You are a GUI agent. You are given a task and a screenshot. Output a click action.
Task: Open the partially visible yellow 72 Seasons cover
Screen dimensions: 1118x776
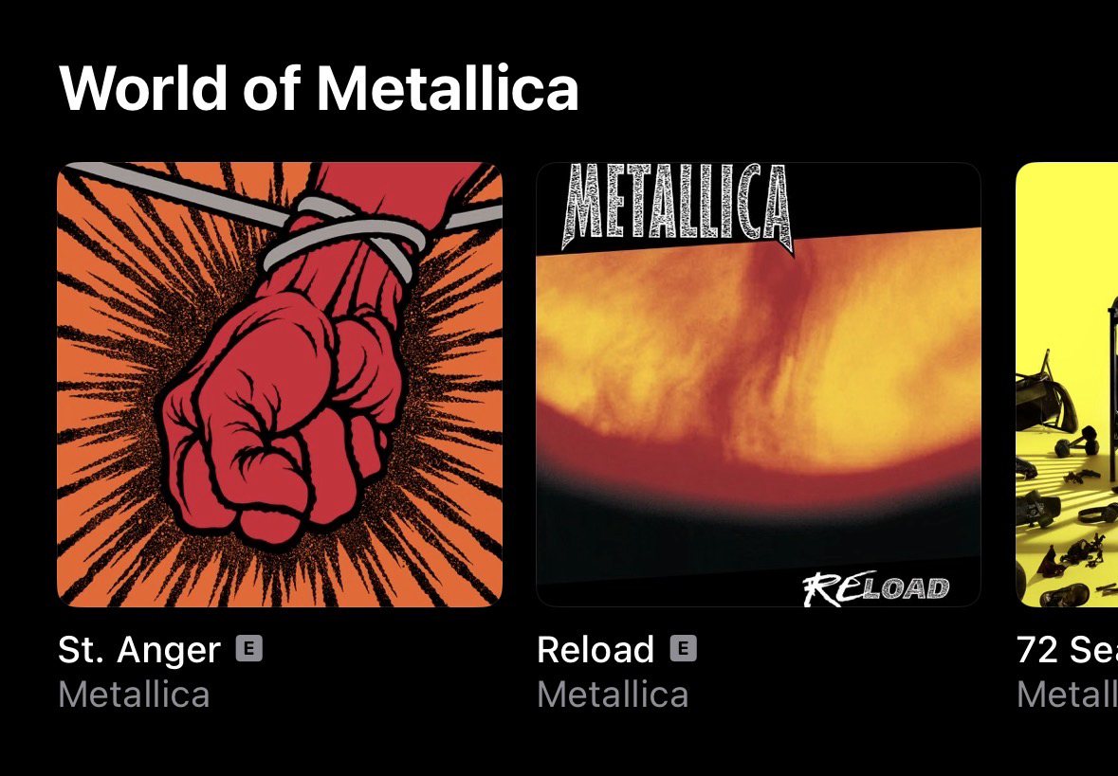1067,385
